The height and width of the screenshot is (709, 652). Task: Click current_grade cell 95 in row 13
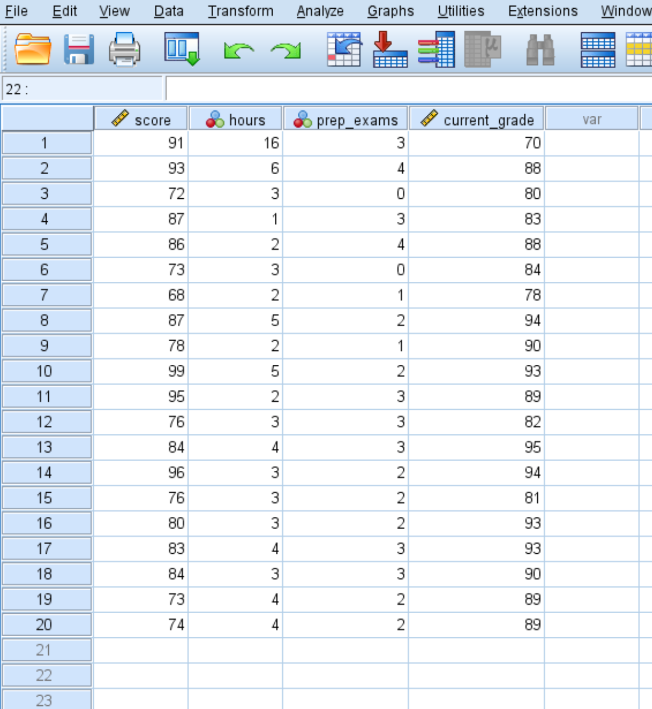[x=477, y=447]
